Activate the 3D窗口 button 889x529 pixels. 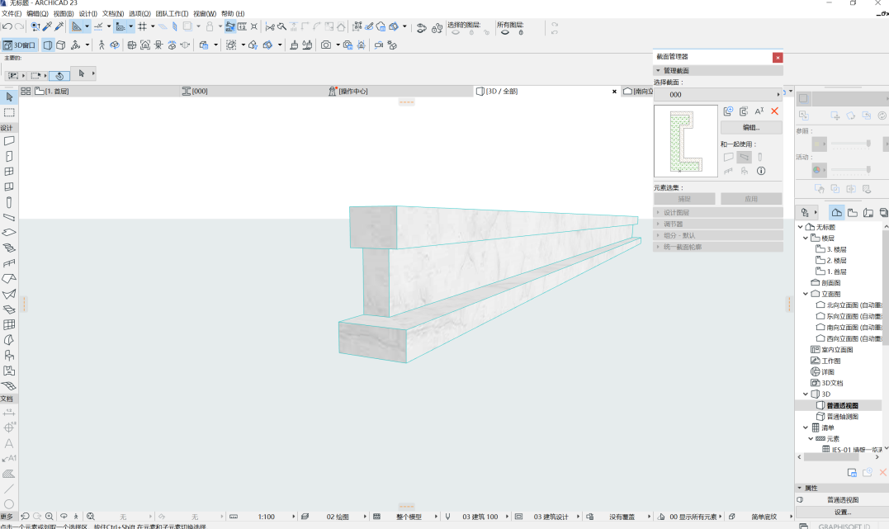(x=19, y=45)
